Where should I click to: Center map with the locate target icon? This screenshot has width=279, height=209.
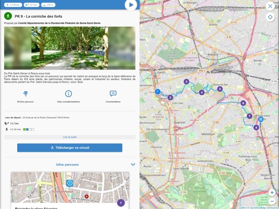coord(270,17)
